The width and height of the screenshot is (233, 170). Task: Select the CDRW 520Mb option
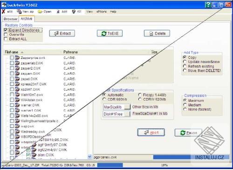[140, 99]
